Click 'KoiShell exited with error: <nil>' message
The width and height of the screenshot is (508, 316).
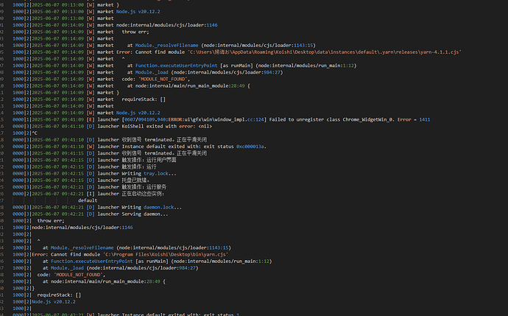tap(166, 127)
